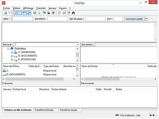Expand the C: (WINDOWS8) tree node

coord(12,52)
